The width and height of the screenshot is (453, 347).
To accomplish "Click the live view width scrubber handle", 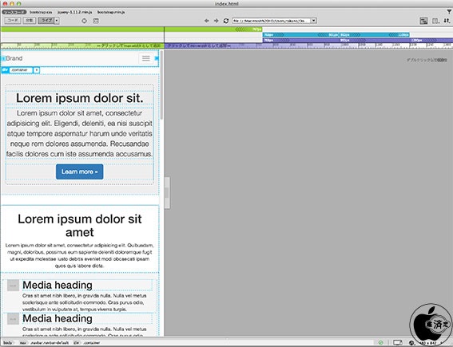I will coord(167,193).
